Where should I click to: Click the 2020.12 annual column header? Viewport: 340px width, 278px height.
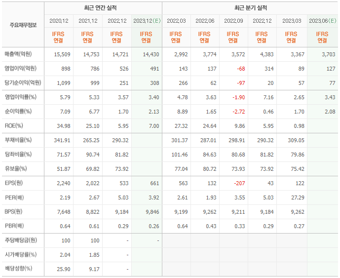59,21
